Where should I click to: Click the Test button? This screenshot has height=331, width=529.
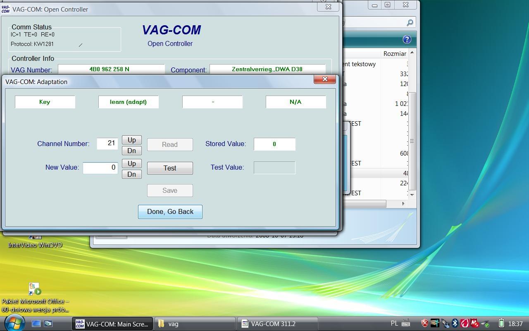pos(170,168)
